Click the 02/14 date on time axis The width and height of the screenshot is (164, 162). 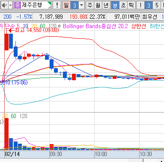click(12, 154)
